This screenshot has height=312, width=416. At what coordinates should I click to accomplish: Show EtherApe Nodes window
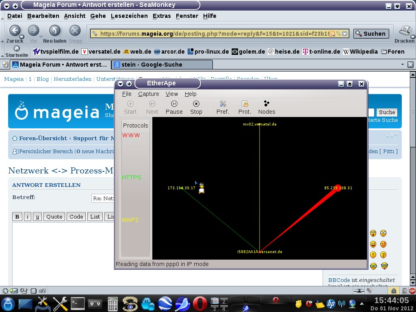click(x=266, y=107)
